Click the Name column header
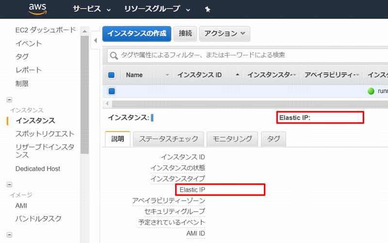Screen dimensions: 388x243 click(134, 75)
